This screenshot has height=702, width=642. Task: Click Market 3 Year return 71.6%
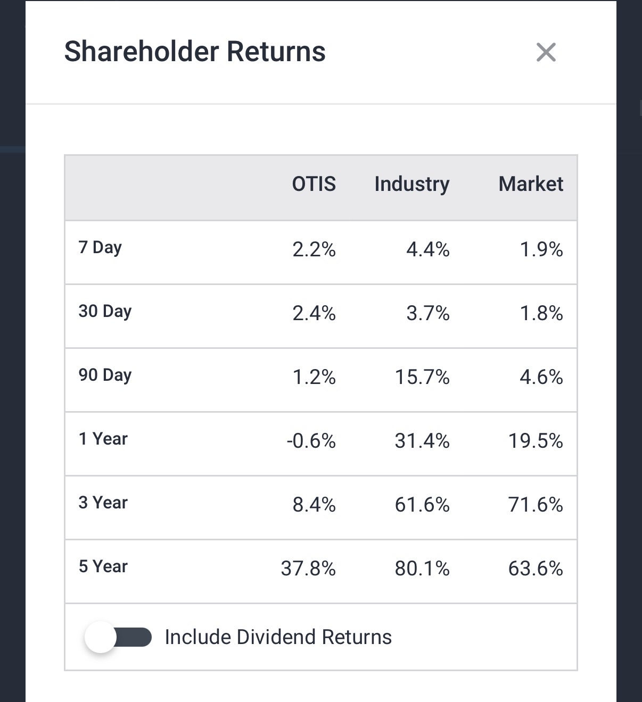535,505
